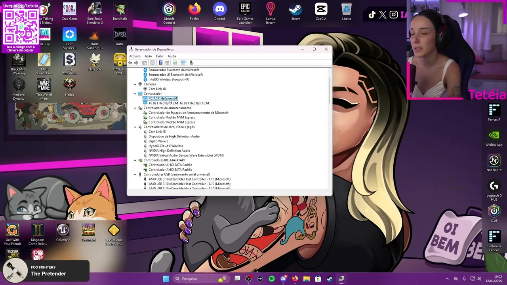Open CapCut desktop icon
The width and height of the screenshot is (507, 285).
[x=321, y=12]
